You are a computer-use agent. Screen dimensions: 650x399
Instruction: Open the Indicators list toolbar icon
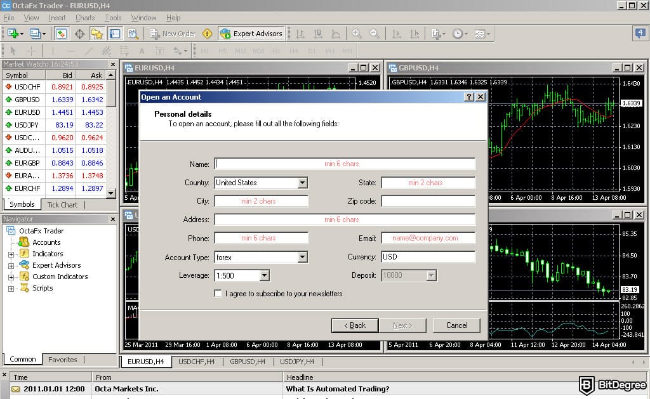(x=438, y=34)
